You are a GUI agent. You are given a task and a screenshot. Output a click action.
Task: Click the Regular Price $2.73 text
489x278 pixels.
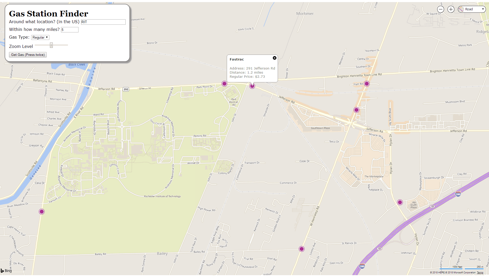(247, 77)
